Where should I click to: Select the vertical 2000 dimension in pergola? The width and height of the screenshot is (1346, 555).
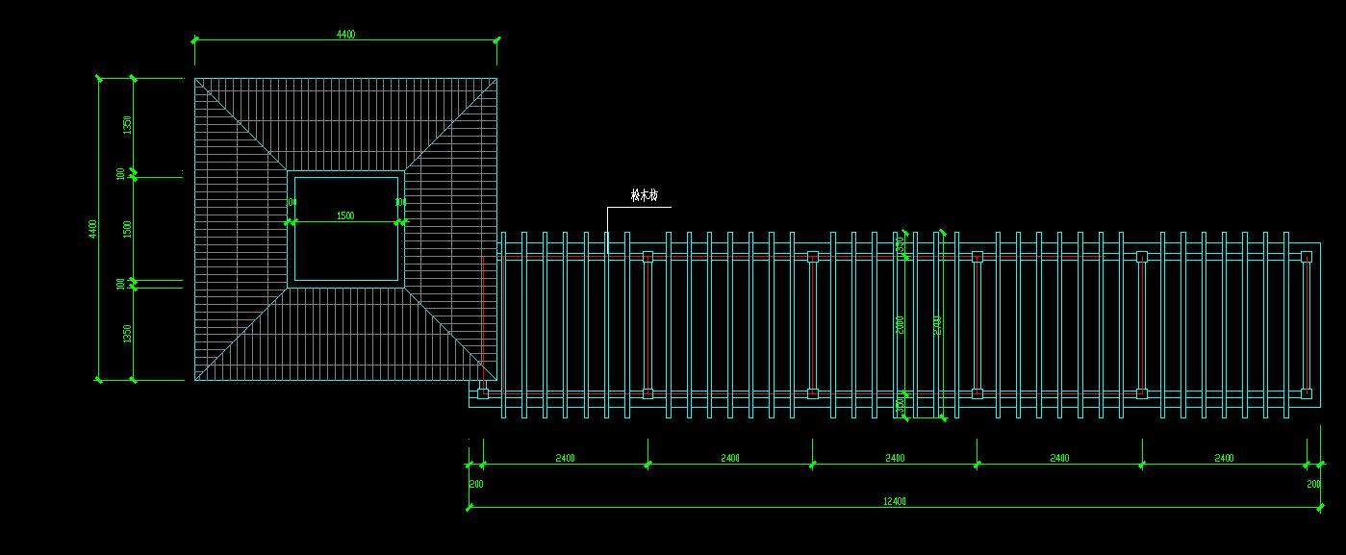902,325
